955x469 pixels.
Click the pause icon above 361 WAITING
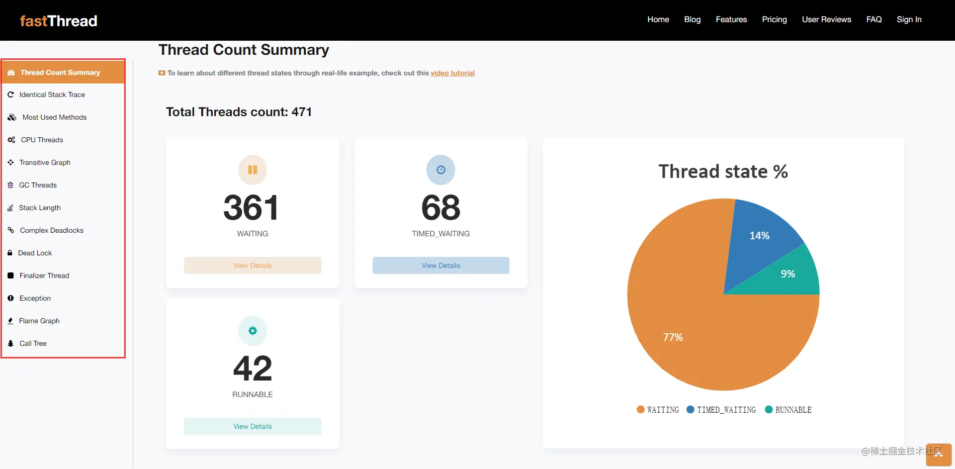(x=252, y=170)
